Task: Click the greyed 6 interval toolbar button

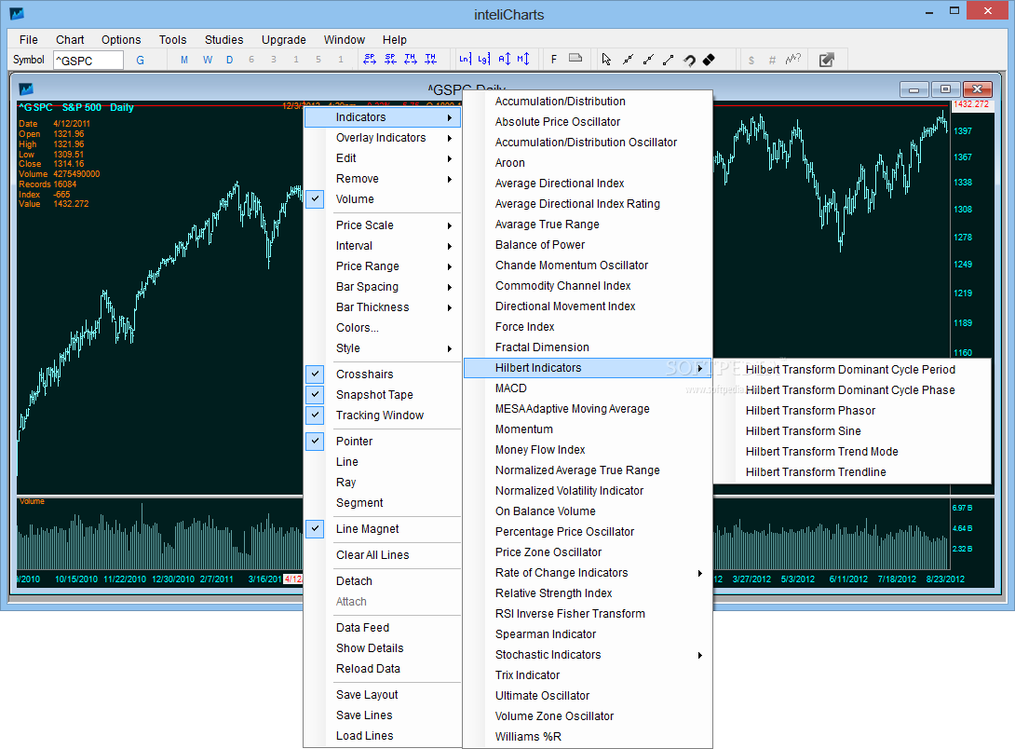Action: (x=251, y=60)
